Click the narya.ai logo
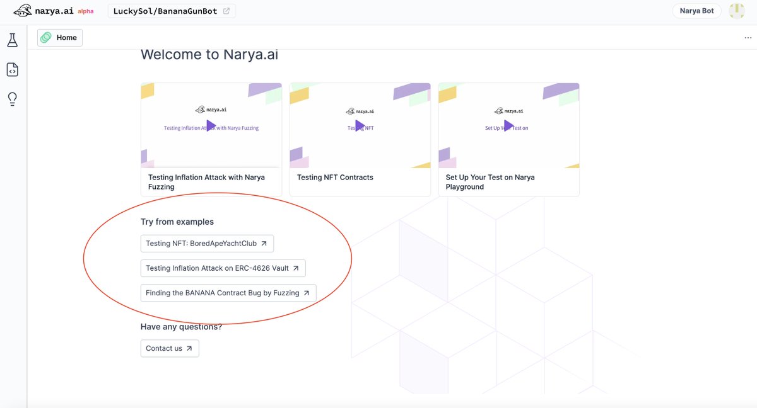This screenshot has width=757, height=408. point(43,11)
